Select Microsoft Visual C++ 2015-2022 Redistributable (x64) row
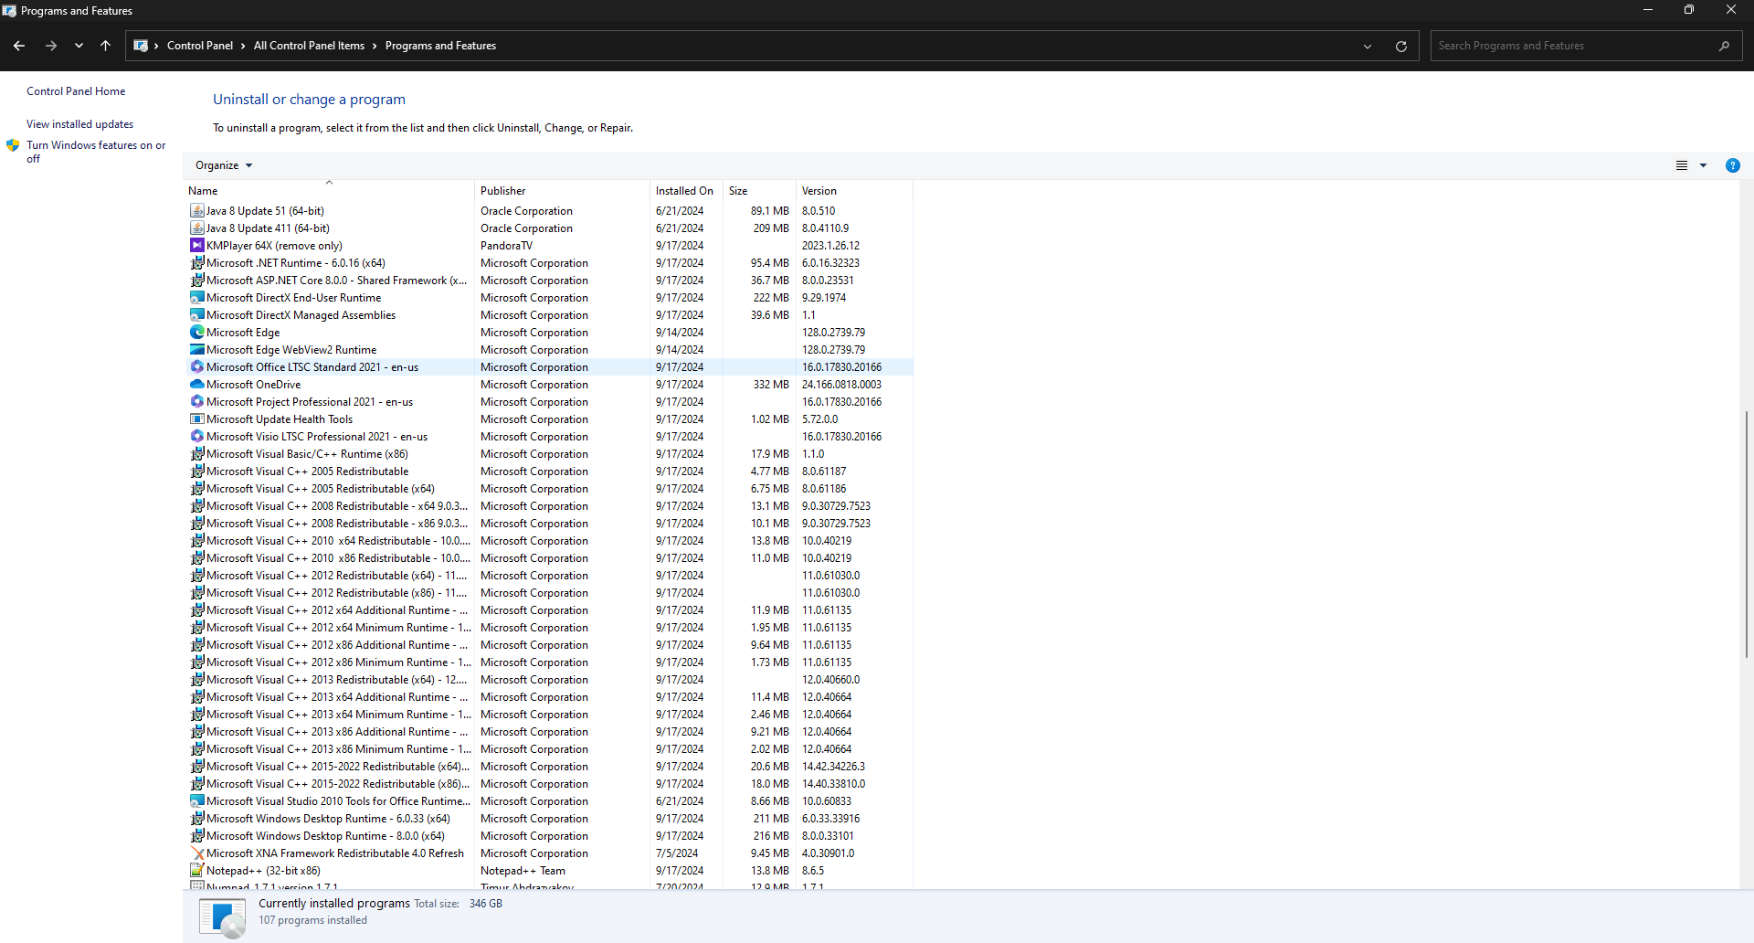 pos(549,767)
